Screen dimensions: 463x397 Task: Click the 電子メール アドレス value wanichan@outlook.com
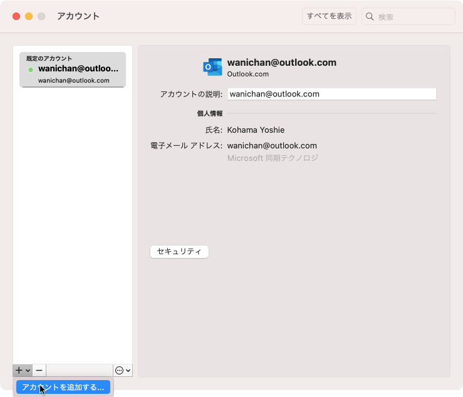click(x=272, y=145)
